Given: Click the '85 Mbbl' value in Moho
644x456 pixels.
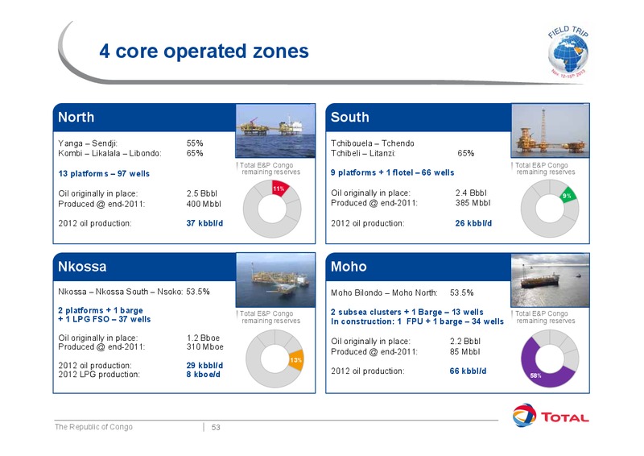Looking at the screenshot, I should 464,351.
